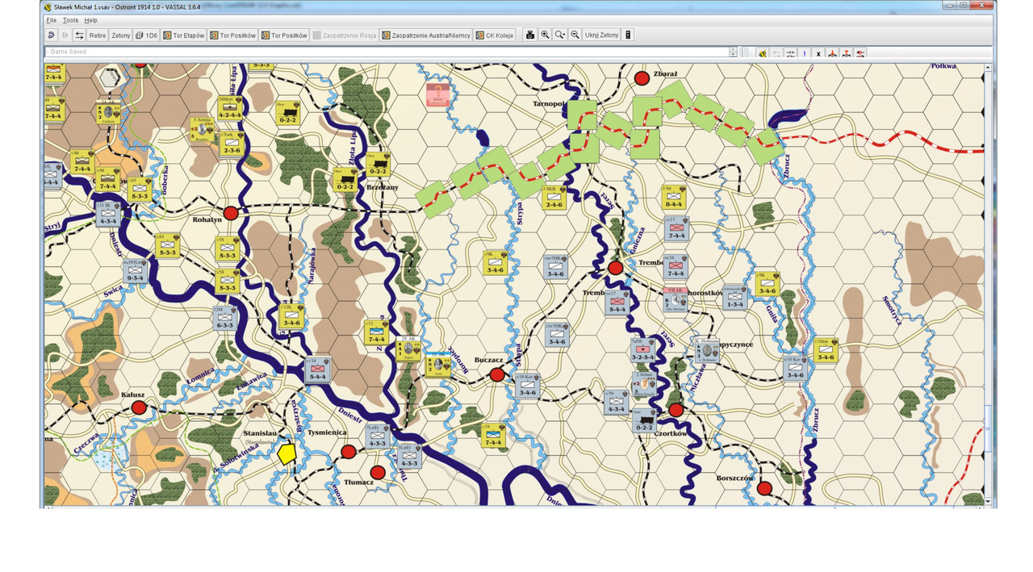Click the VII AK pink headquarters counter
The width and height of the screenshot is (1033, 572).
click(x=675, y=300)
